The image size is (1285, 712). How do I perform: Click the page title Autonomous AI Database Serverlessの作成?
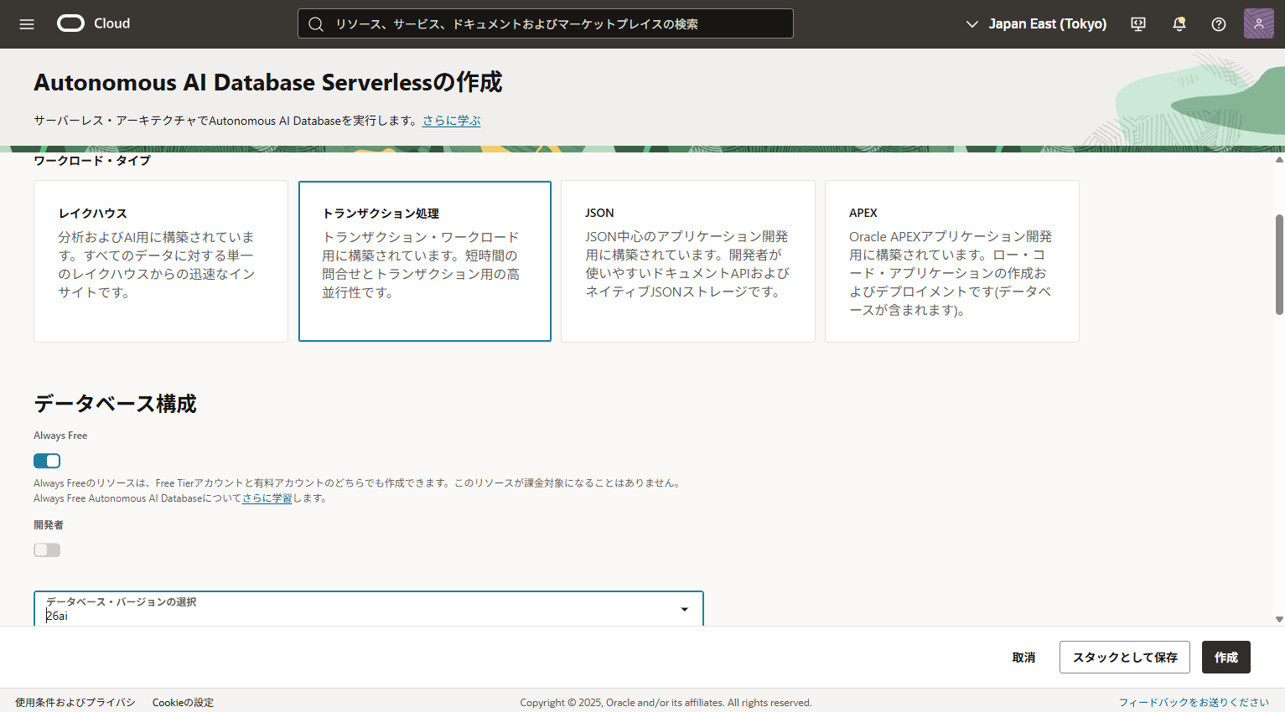tap(268, 82)
